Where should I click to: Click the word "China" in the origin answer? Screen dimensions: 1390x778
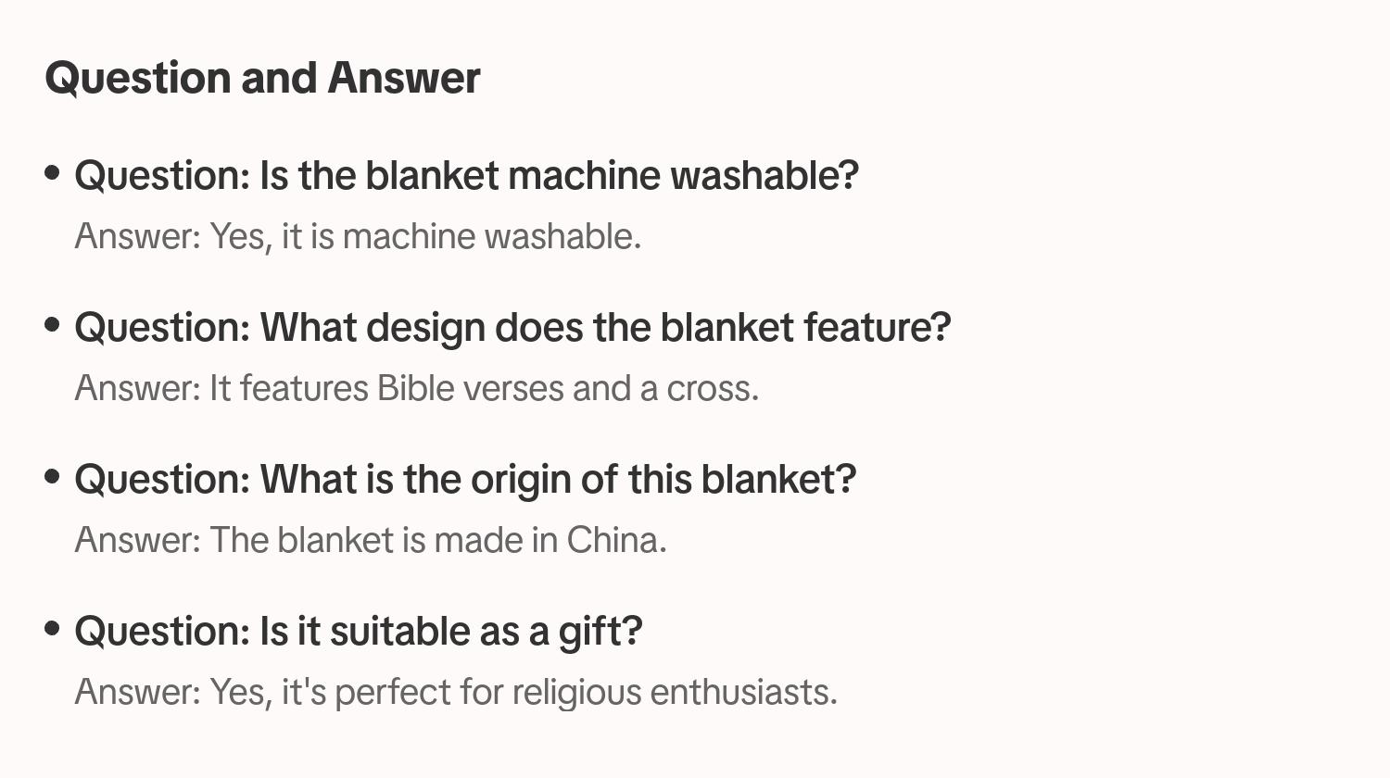pyautogui.click(x=616, y=541)
